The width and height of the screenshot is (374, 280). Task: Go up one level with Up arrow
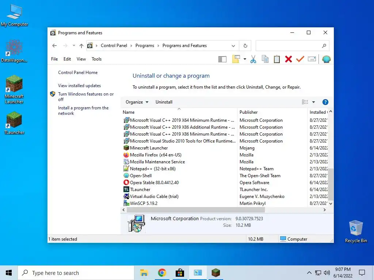(x=81, y=46)
